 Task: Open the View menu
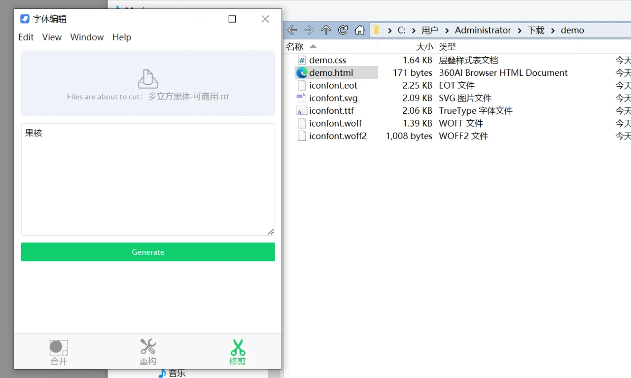pyautogui.click(x=52, y=37)
